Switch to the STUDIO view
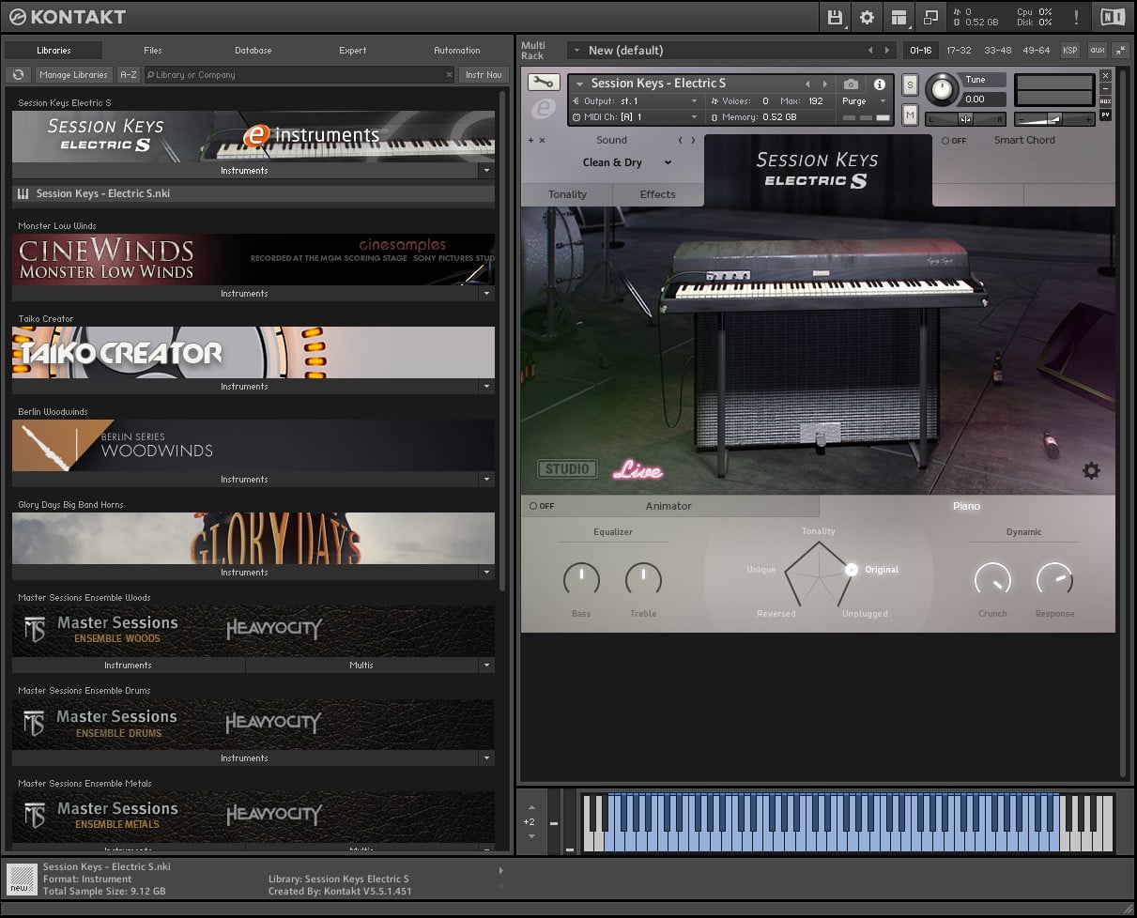Screen dimensions: 1137x918 [567, 468]
